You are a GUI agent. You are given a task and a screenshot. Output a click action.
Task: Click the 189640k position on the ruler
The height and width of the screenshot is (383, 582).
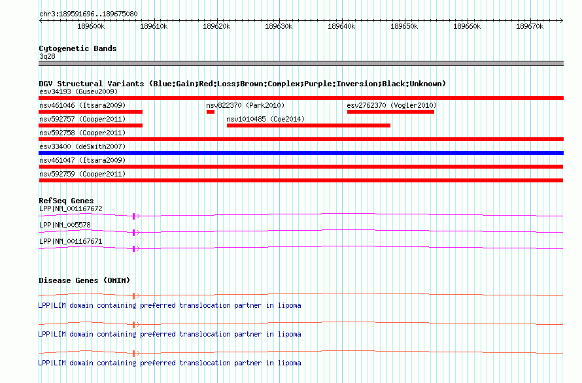tap(341, 26)
